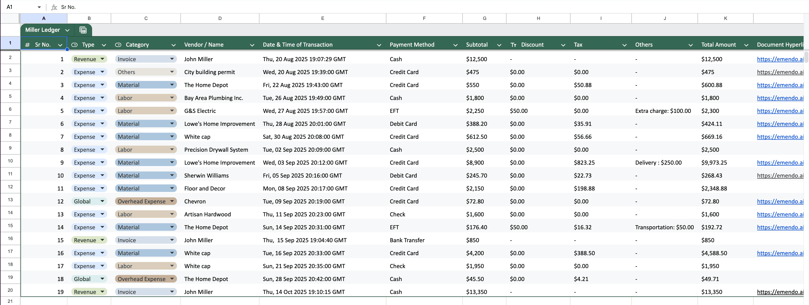Open the Name box dropdown showing A1

(39, 7)
